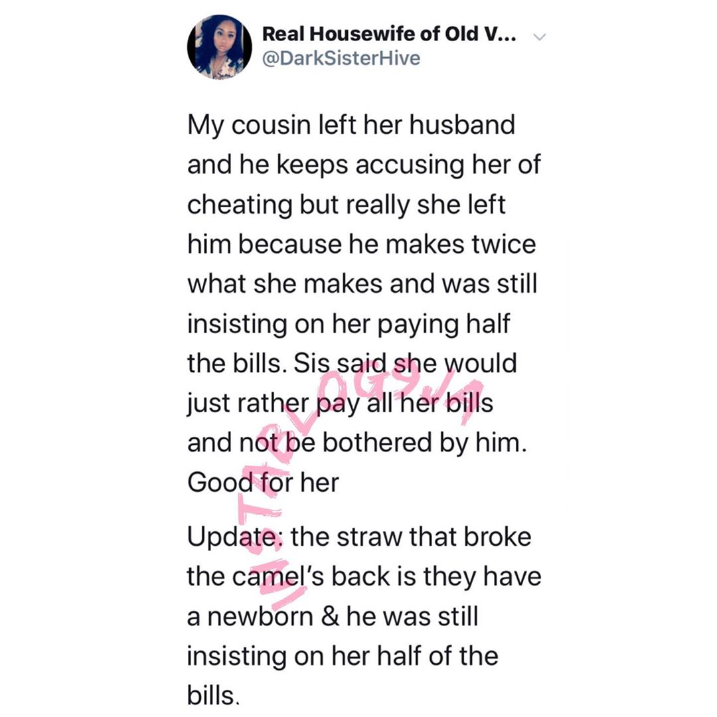Click the line "a newborn & he was still"

[x=332, y=616]
